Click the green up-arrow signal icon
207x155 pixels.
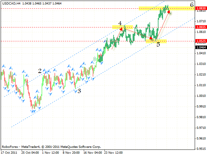pos(94,58)
